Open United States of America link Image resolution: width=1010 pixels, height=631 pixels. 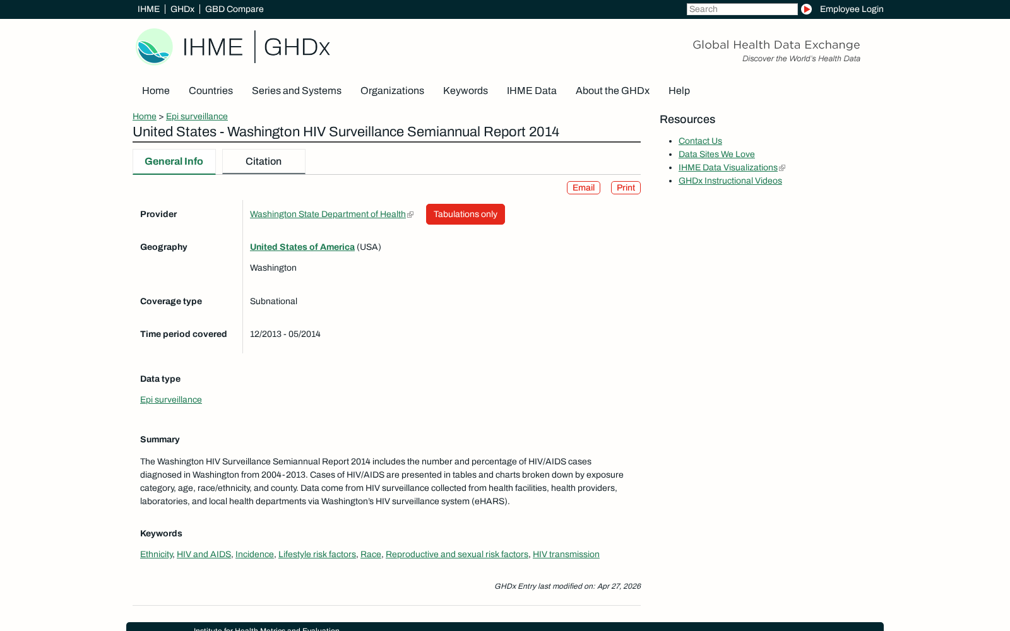302,247
